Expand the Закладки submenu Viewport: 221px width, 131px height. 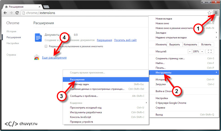[x=183, y=33]
